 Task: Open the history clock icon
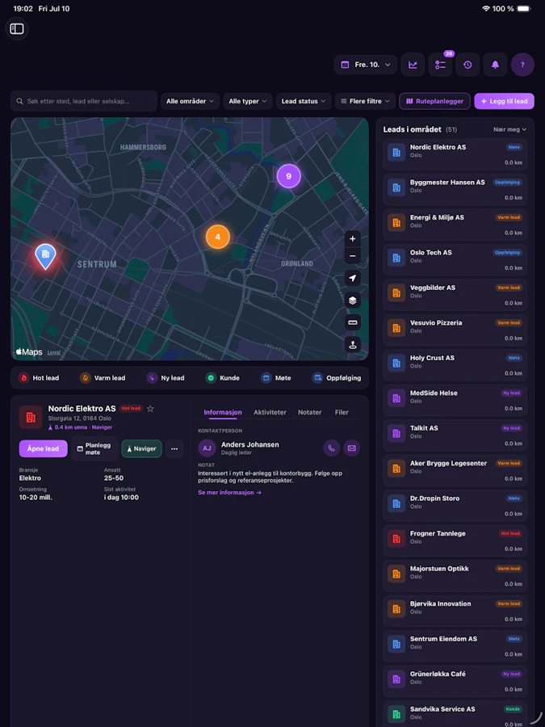[x=467, y=65]
